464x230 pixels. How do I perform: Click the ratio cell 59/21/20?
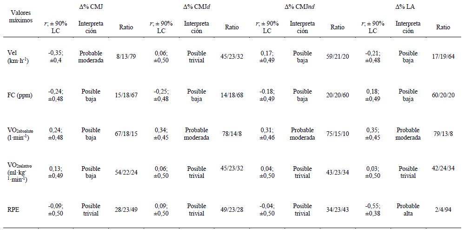click(337, 57)
